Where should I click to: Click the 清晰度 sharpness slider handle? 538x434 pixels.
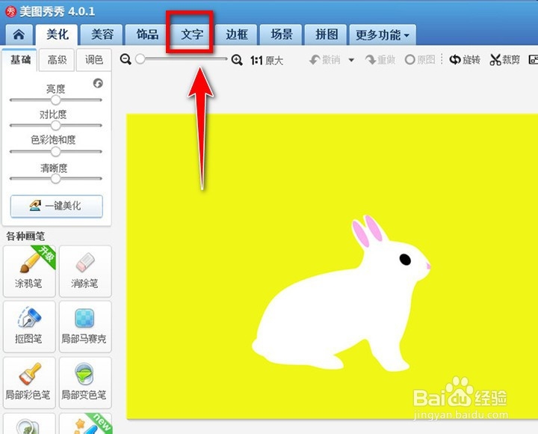pyautogui.click(x=55, y=179)
